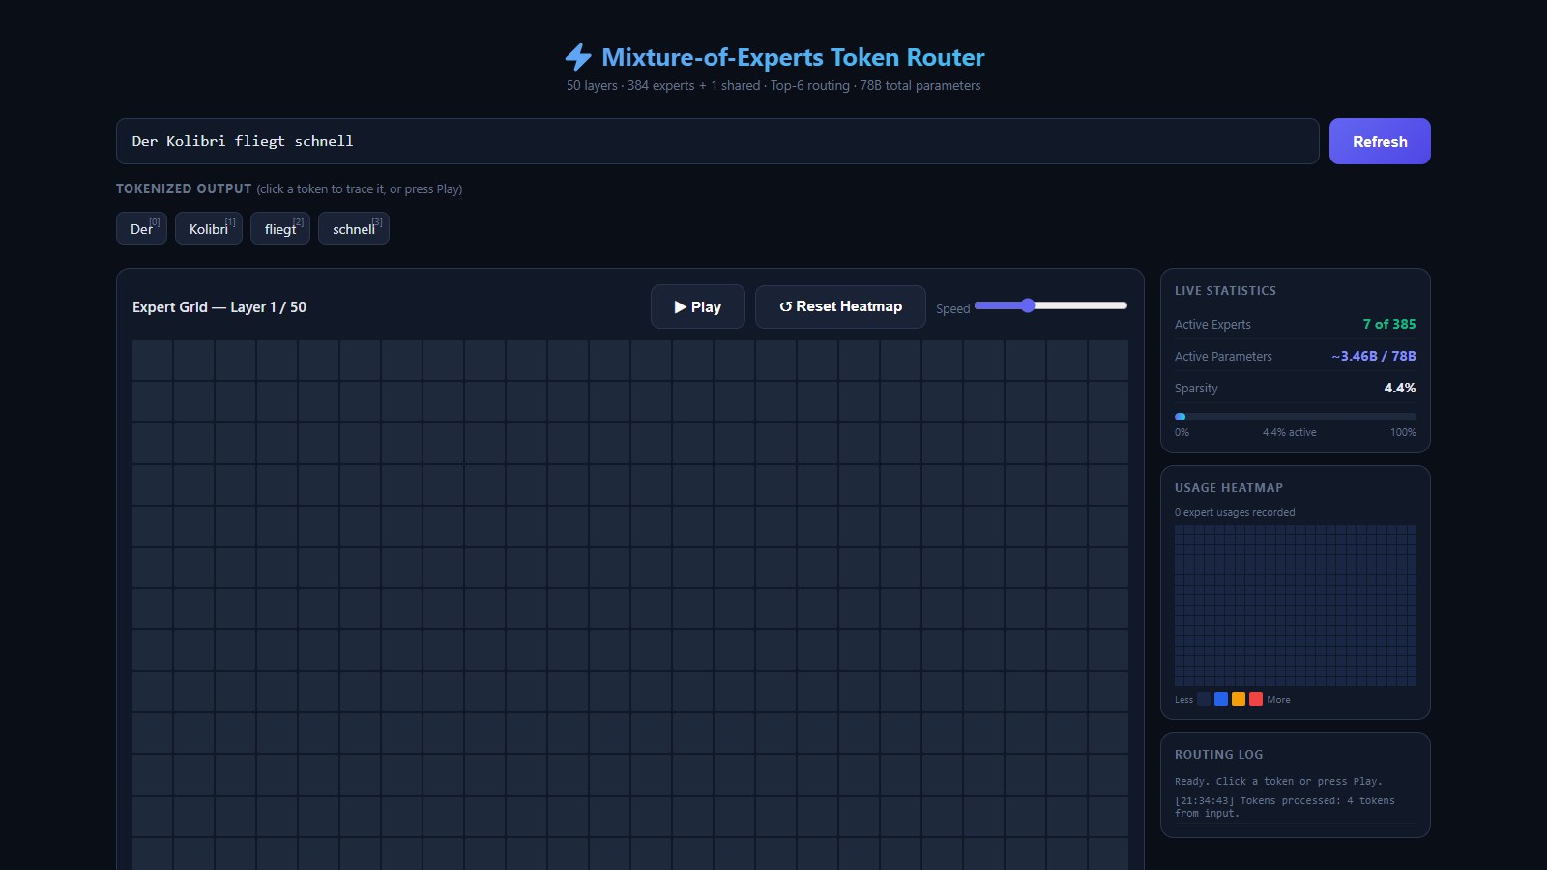Click the red heatmap legend swatch
1547x870 pixels.
1256,699
